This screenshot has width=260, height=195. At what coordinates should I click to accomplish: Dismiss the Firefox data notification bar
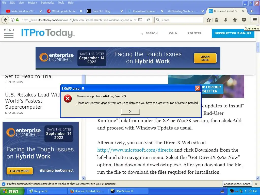tap(256, 184)
